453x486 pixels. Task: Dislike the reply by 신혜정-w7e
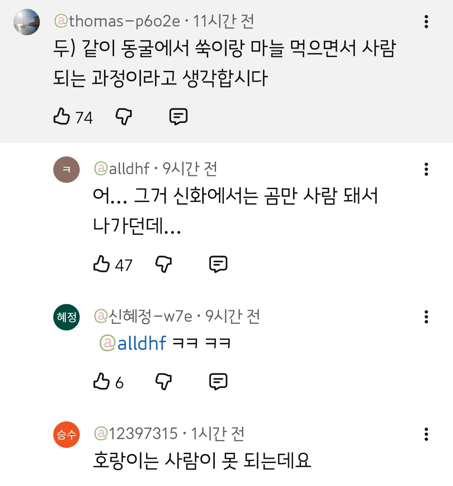point(164,382)
